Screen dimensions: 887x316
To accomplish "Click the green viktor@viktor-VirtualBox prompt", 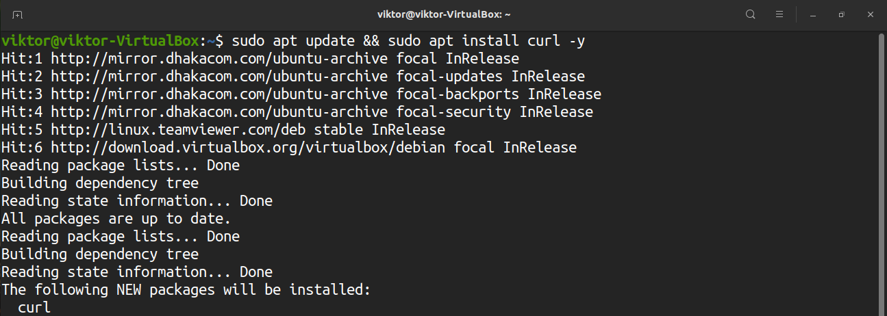I will point(103,41).
